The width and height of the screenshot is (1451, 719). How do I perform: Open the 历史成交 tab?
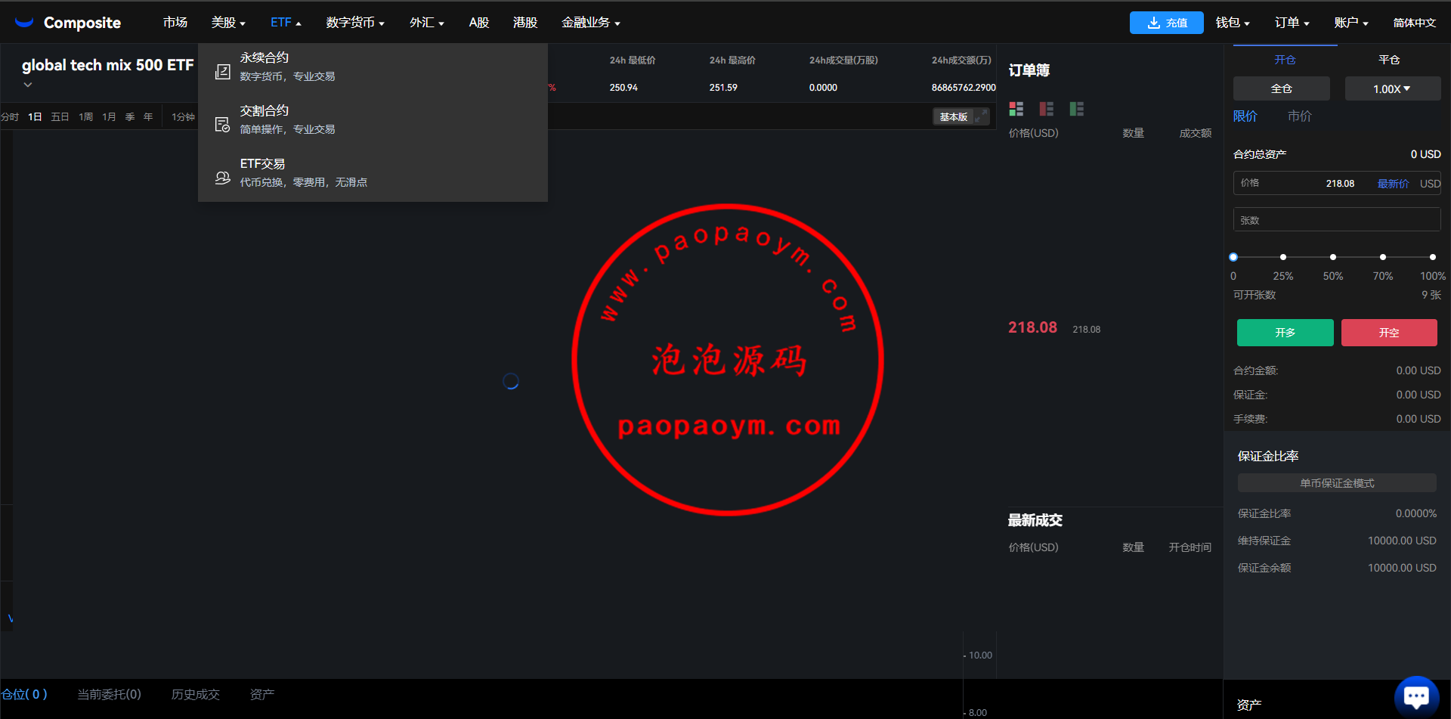tap(196, 694)
